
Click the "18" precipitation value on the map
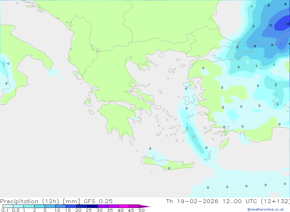(x=287, y=24)
